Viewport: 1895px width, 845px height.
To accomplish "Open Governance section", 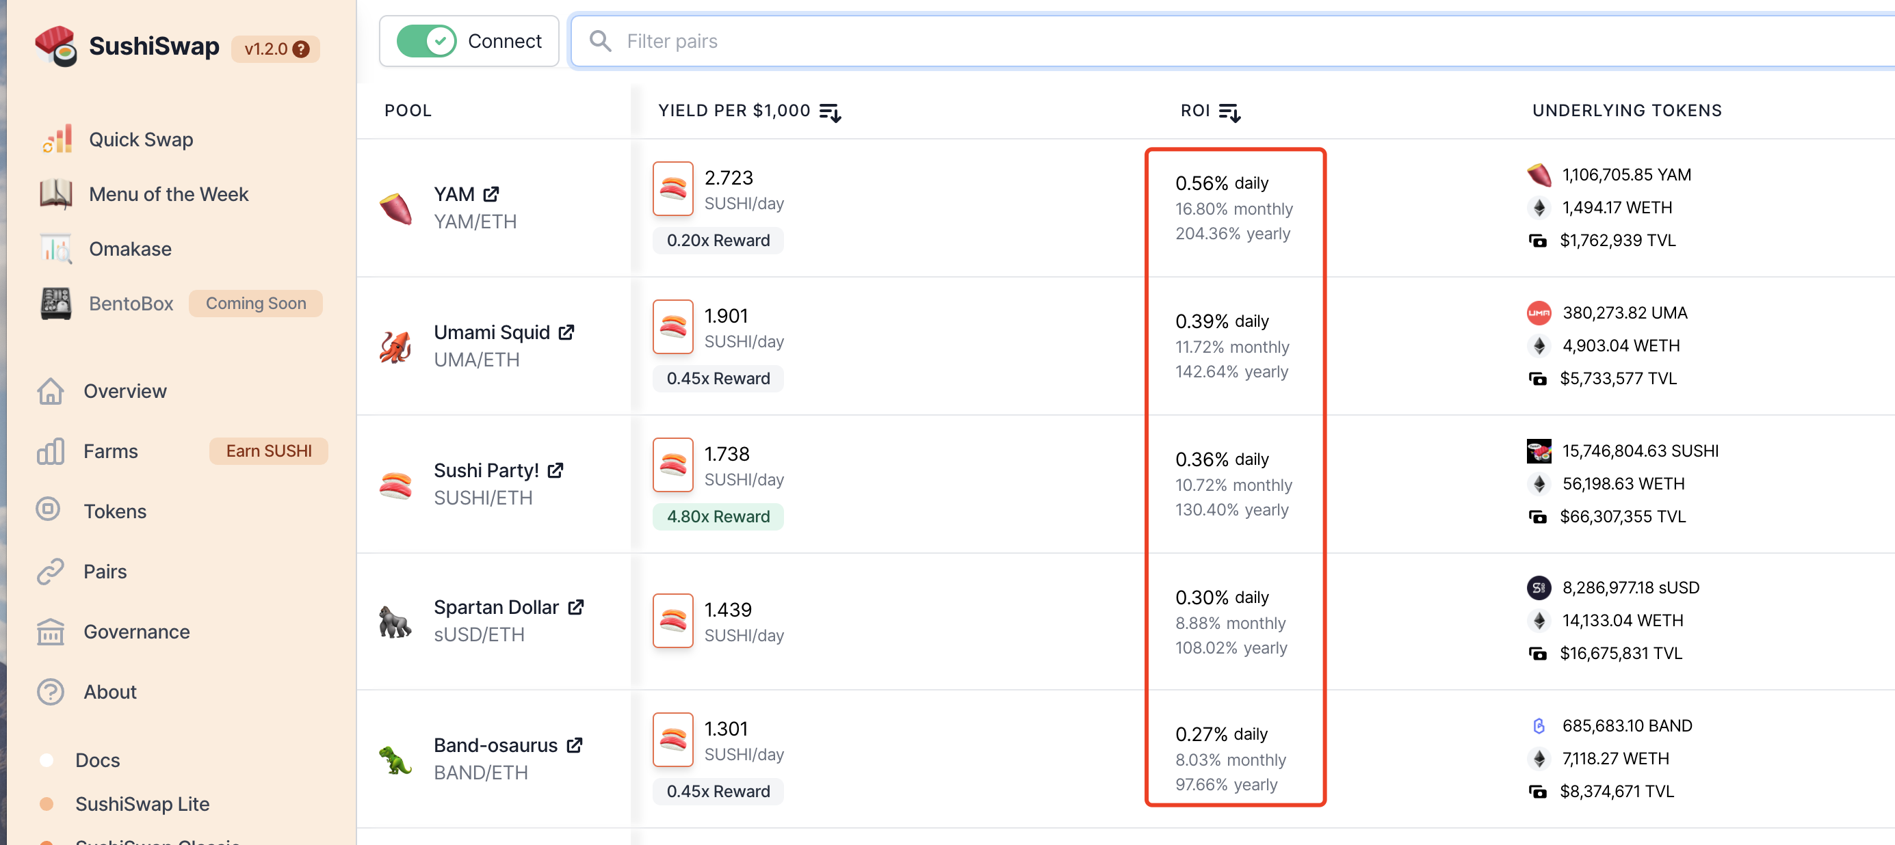I will tap(137, 632).
